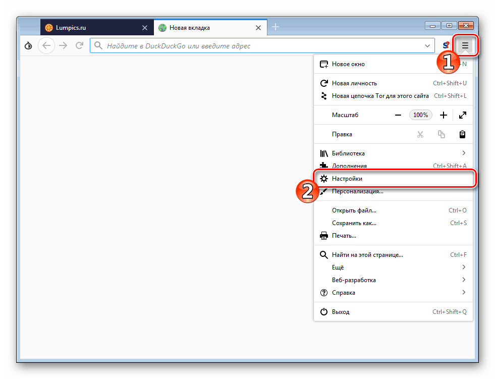
Task: Expand the Библиотека submenu
Action: coord(393,153)
